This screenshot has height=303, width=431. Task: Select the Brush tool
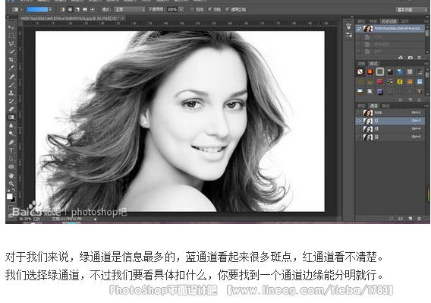tap(11, 85)
